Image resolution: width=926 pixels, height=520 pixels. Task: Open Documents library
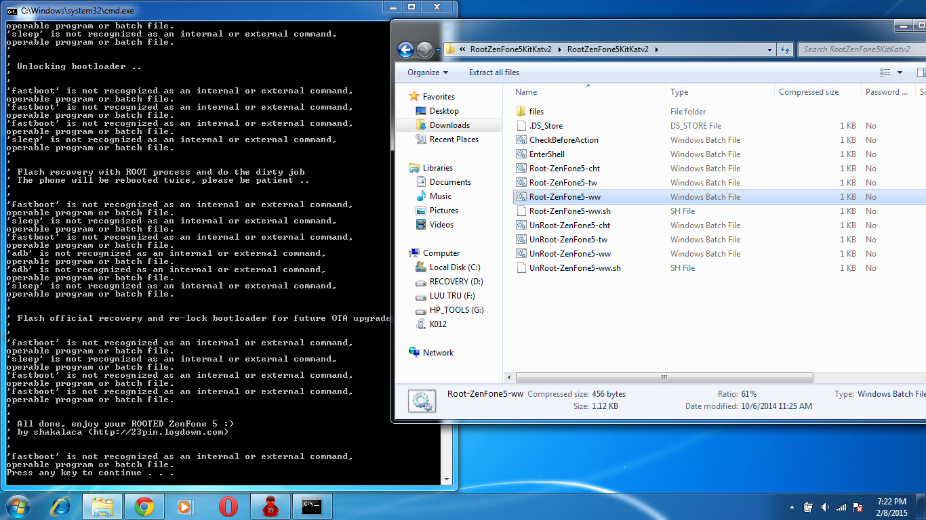pos(450,182)
